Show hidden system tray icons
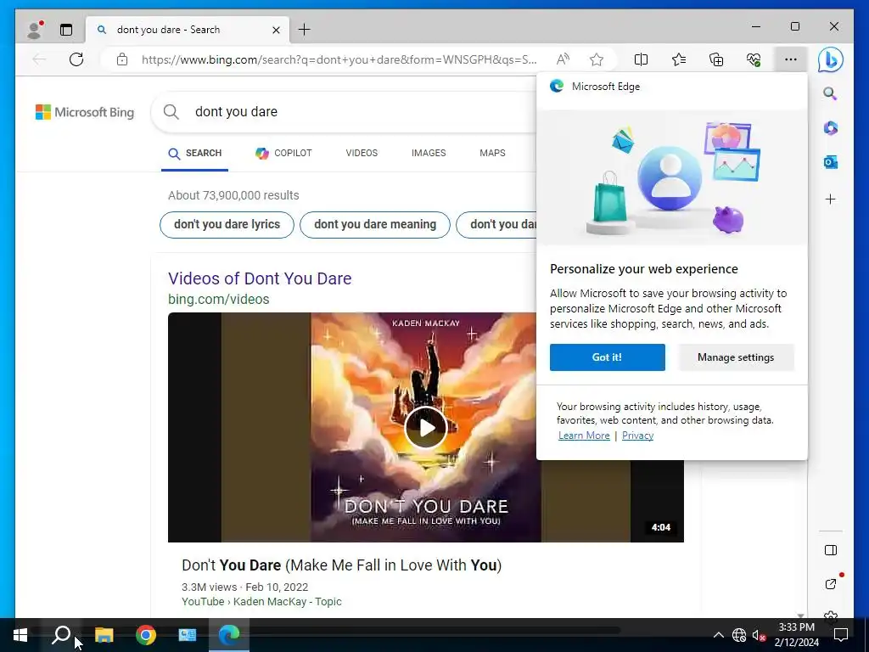 [x=718, y=635]
